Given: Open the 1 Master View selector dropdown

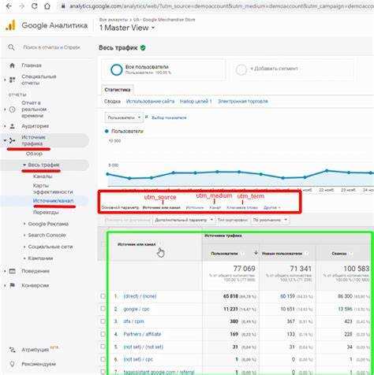Looking at the screenshot, I should click(x=127, y=28).
